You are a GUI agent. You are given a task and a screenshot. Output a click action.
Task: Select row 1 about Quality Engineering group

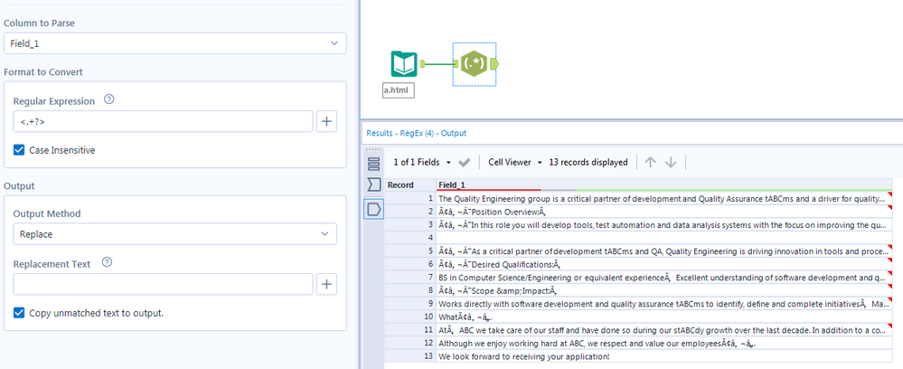tap(664, 198)
